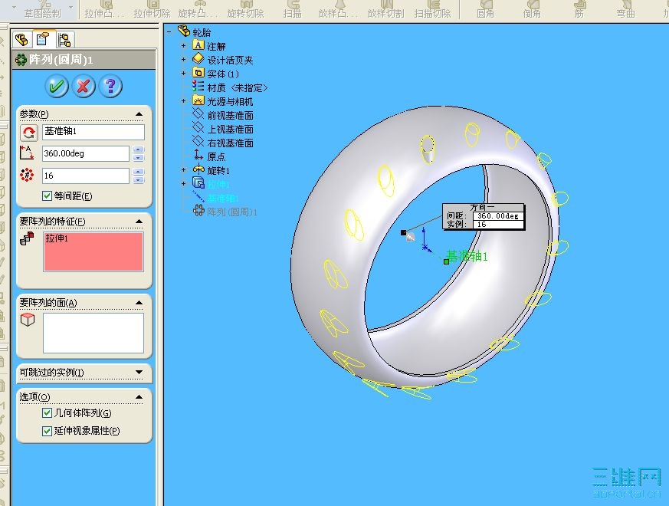669x506 pixels.
Task: Click the reverse direction icon beside 基准轴1
Action: click(x=28, y=133)
